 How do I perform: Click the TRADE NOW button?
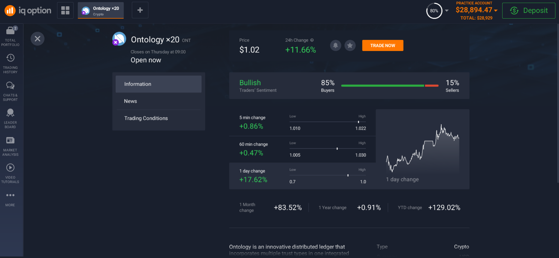383,46
